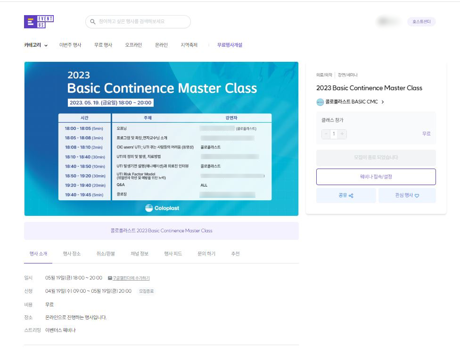Expand the 카테고리 dropdown menu
Viewport: 460px width, 348px height.
[x=36, y=45]
